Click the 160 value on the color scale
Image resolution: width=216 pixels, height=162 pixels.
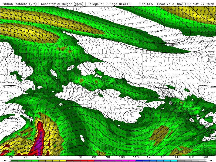[x=205, y=157]
